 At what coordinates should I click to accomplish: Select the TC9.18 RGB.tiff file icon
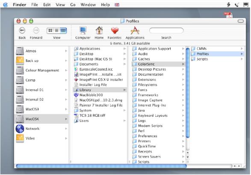(x=76, y=116)
